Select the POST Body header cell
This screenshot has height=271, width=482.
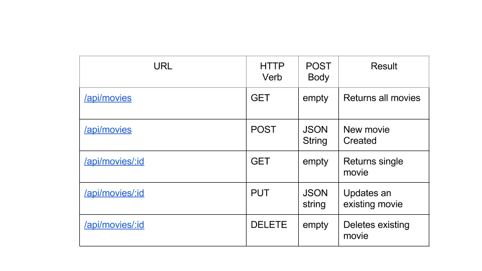(x=318, y=71)
